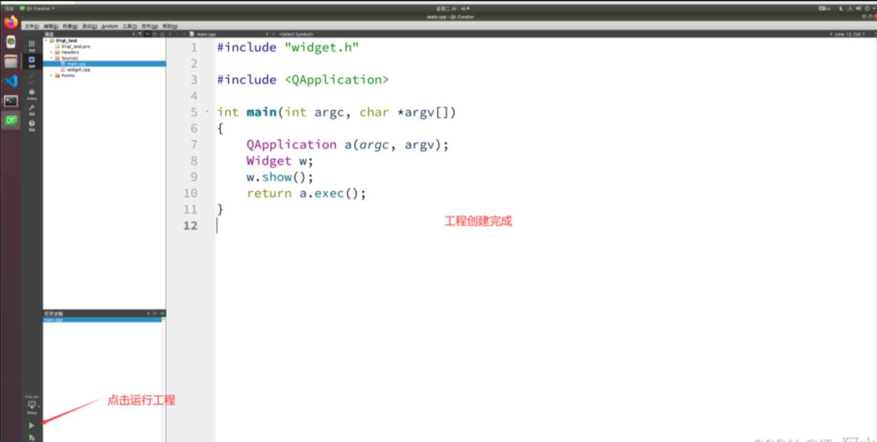Click the QApplication a(argc, argv) code line
The width and height of the screenshot is (877, 442).
point(347,145)
